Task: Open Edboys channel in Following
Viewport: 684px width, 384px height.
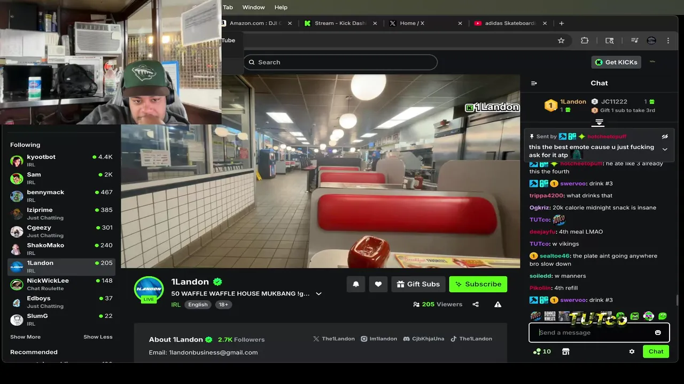Action: (x=61, y=302)
